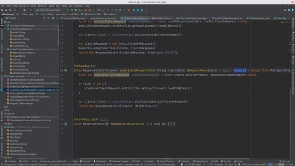
Task: Open the Problems tool window
Action: point(11,161)
